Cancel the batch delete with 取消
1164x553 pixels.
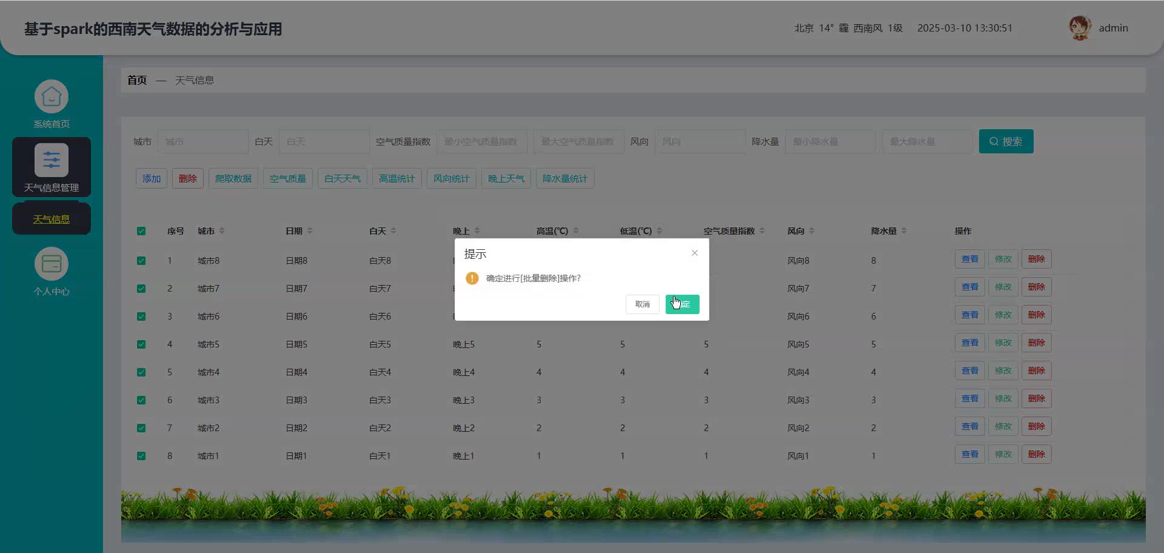642,304
